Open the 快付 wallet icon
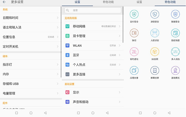Viewport: 186px width, 117px height. (134, 33)
